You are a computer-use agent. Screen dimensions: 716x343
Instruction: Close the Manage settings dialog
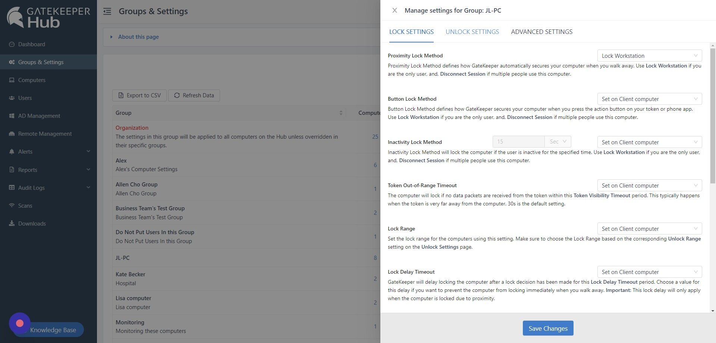(394, 10)
